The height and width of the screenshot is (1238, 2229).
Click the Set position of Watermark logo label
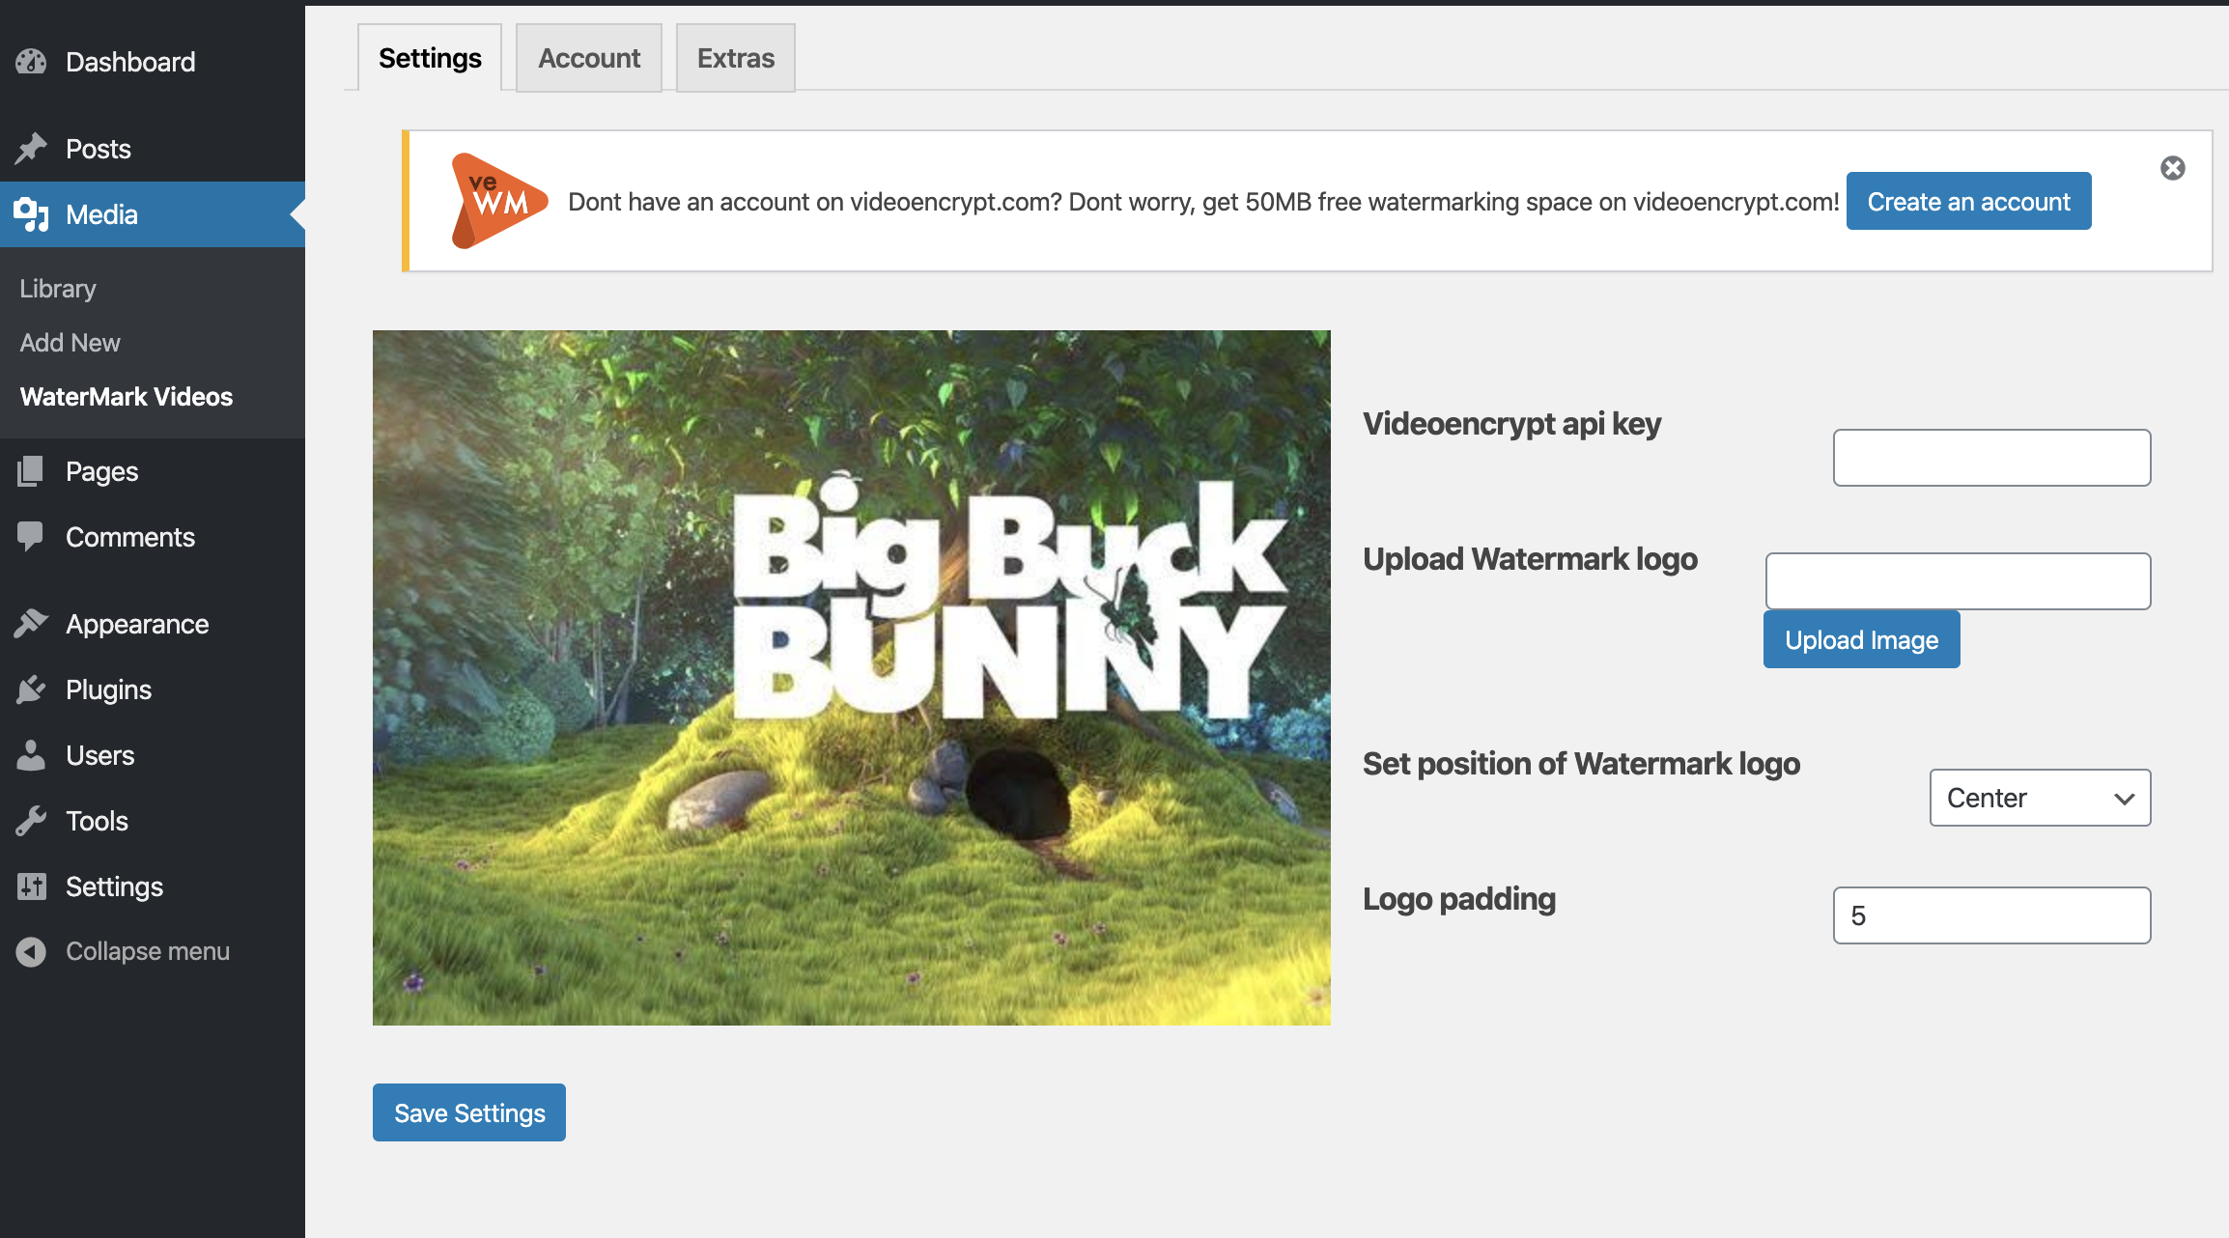click(1581, 764)
